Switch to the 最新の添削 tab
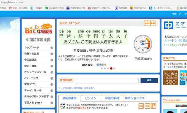The image size is (187, 113). point(69,98)
